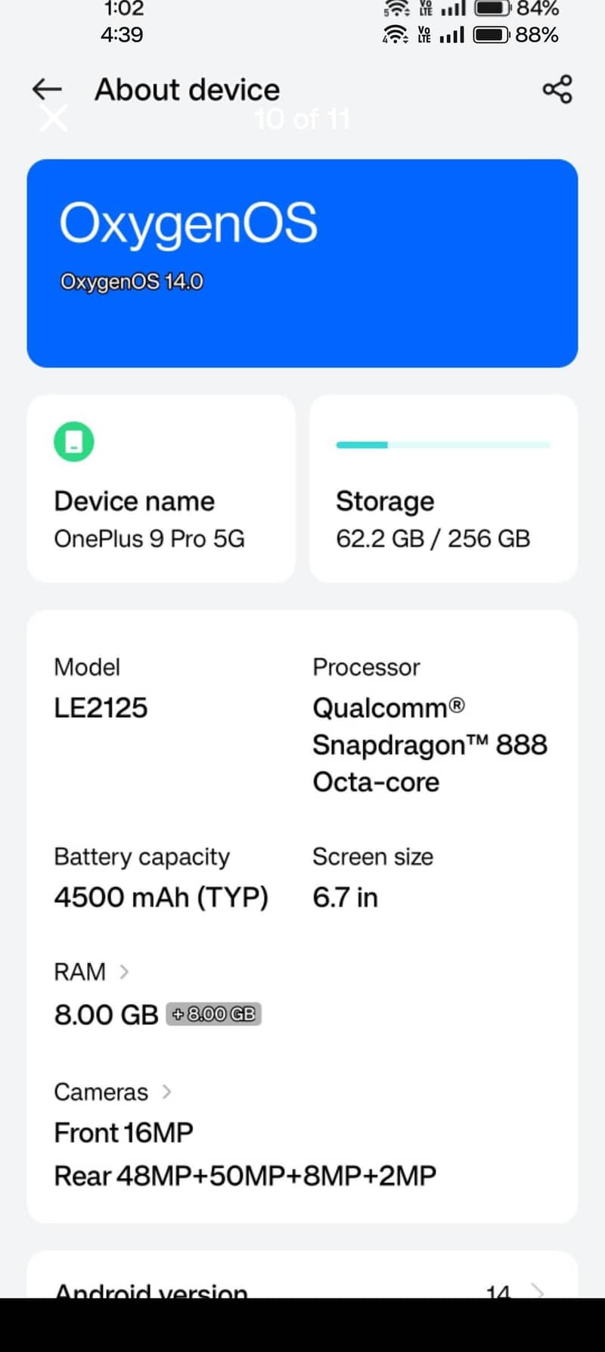605x1352 pixels.
Task: Tap the storage usage progress bar
Action: click(443, 445)
